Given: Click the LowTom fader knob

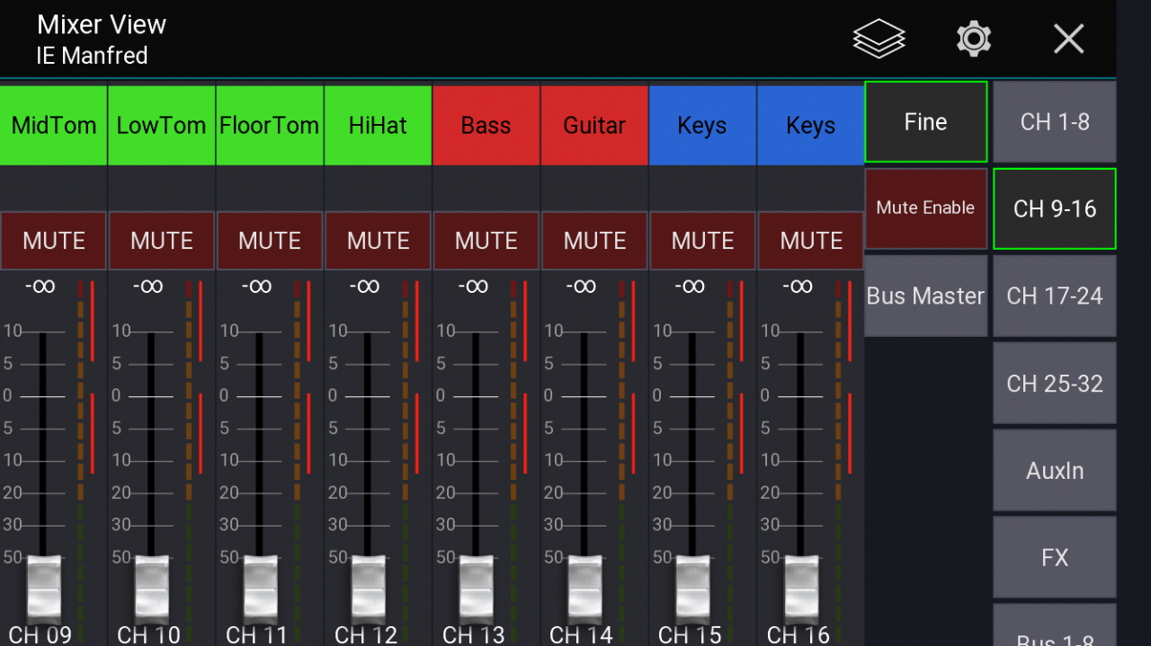Looking at the screenshot, I should click(152, 586).
